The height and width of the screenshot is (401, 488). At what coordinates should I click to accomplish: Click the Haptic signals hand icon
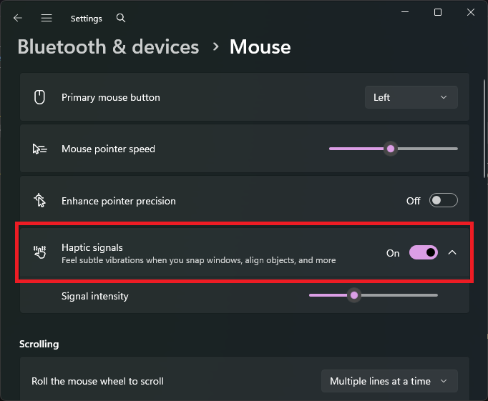click(x=40, y=252)
